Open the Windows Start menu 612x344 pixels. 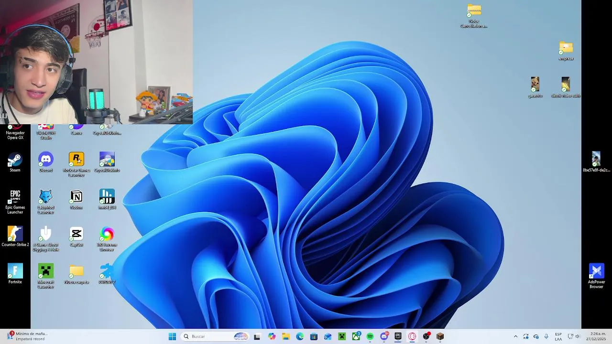[x=172, y=336]
